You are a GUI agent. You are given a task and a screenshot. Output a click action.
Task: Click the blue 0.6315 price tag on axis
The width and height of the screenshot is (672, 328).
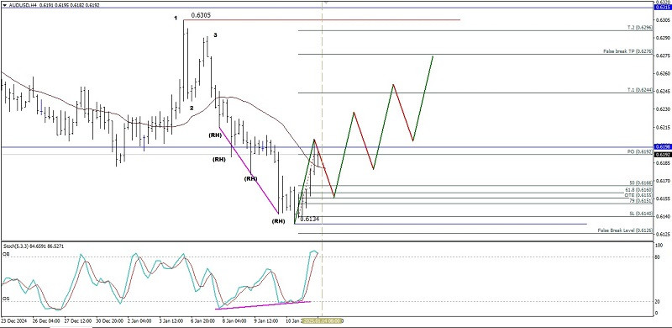click(x=662, y=8)
